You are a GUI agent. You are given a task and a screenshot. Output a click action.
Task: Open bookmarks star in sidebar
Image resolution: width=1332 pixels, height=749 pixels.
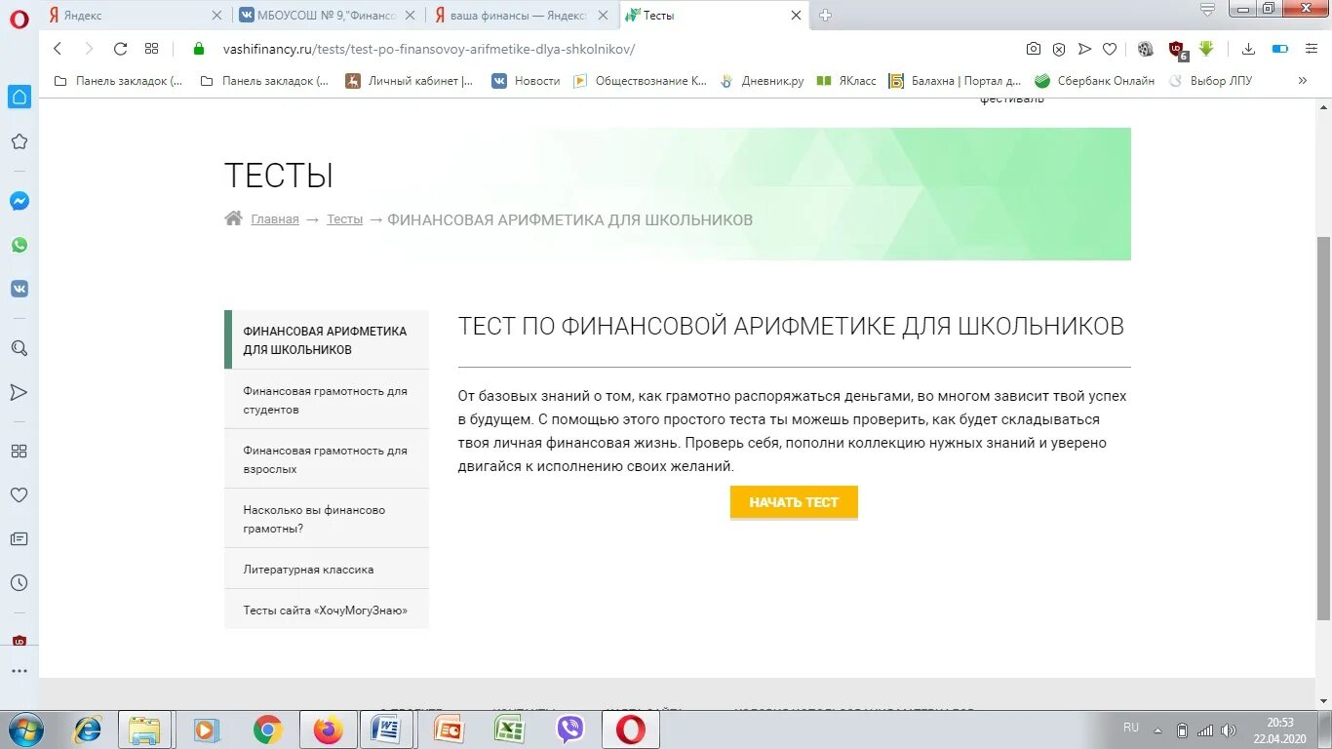[x=19, y=141]
